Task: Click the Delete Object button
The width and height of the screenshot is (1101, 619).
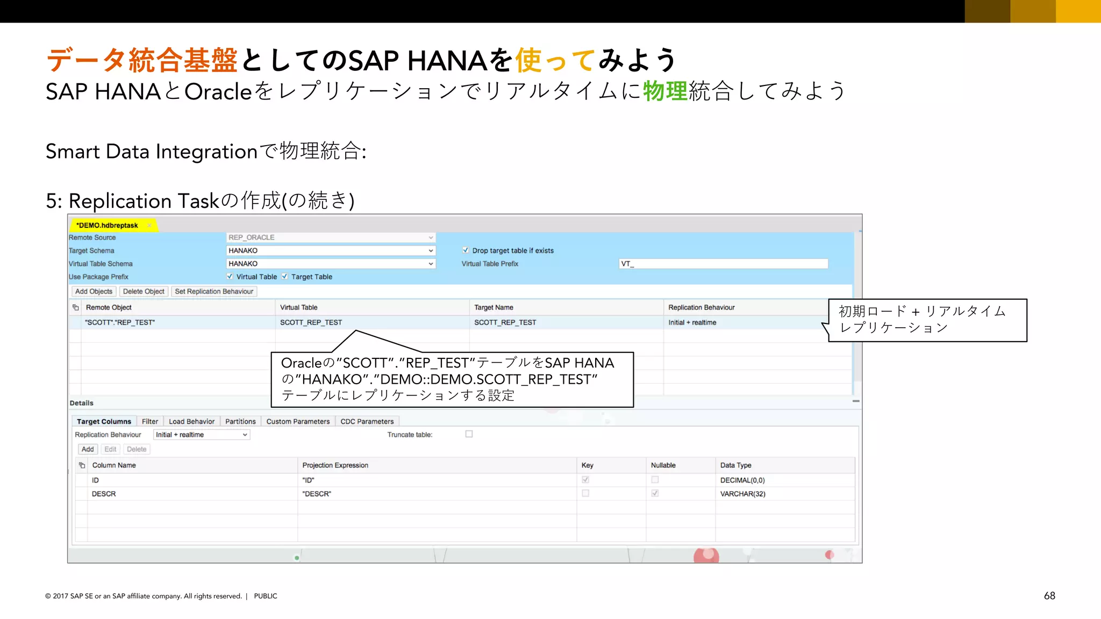Action: click(x=144, y=291)
